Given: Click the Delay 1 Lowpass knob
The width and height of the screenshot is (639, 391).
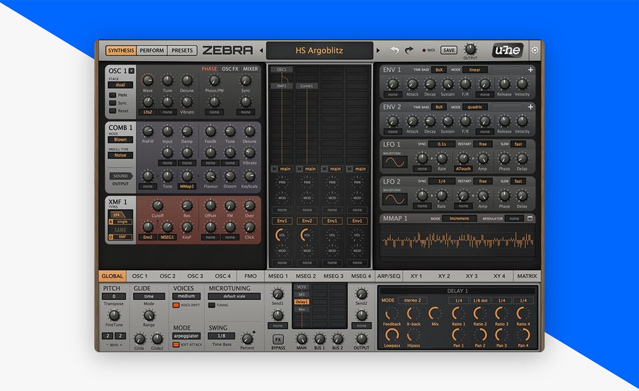Looking at the screenshot, I should pyautogui.click(x=392, y=335).
